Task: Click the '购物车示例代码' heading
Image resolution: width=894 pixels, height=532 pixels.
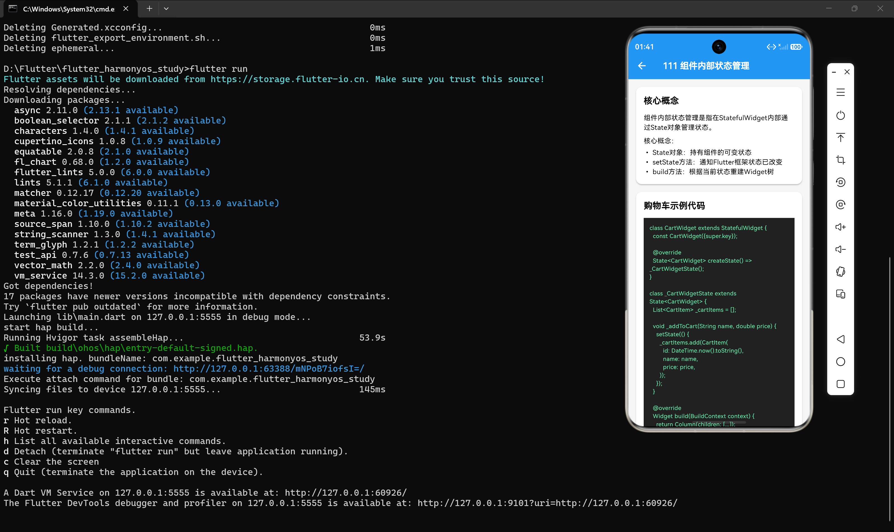Action: point(674,206)
